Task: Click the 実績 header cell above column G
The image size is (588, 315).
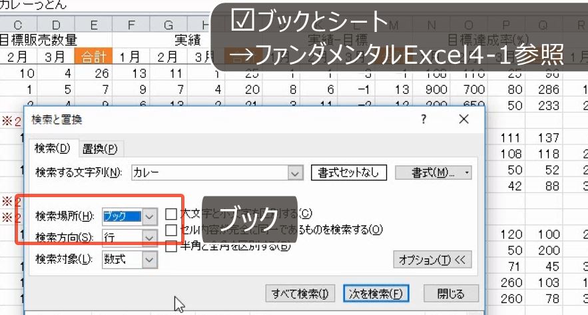Action: point(188,40)
